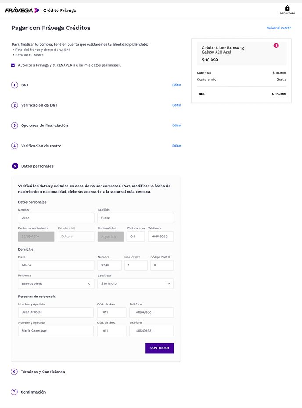Click the Datos personales step 5 heading
Image resolution: width=302 pixels, height=408 pixels.
coord(37,166)
